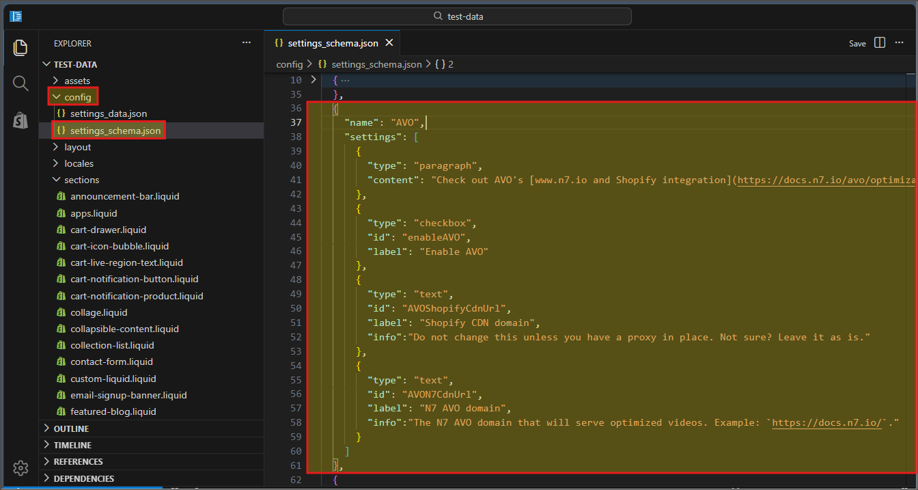Open apps.liquid file
918x490 pixels.
pos(152,213)
